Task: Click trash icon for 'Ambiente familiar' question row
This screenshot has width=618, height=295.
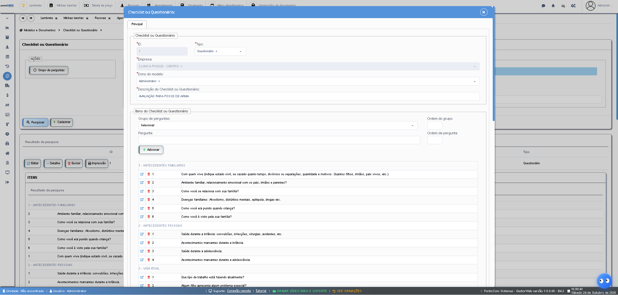Action: [149, 183]
